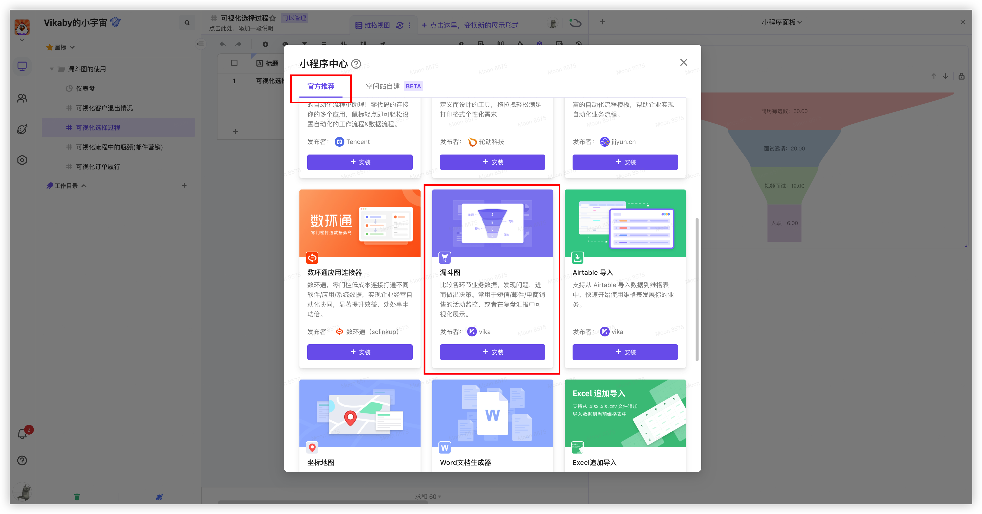Click the cloud sync status icon
The height and width of the screenshot is (514, 982).
[575, 23]
